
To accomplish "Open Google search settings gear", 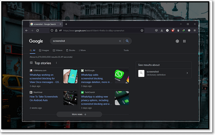I will tap(177, 41).
